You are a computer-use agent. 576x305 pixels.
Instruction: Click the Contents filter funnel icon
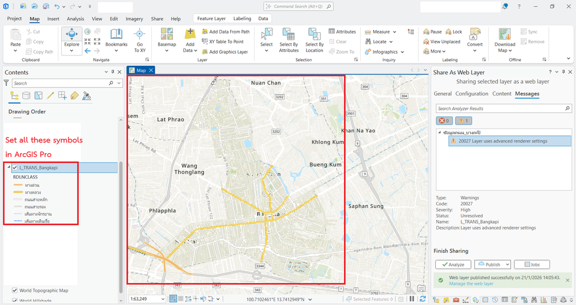coord(6,84)
